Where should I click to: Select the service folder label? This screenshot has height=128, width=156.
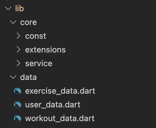pos(39,63)
